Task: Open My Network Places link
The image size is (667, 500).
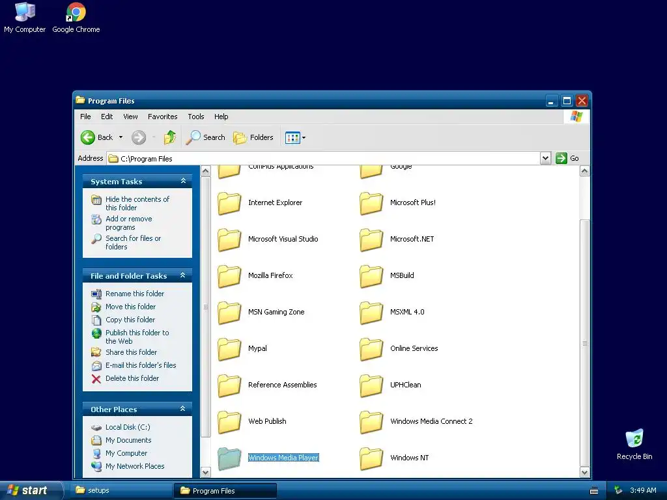Action: click(x=134, y=466)
